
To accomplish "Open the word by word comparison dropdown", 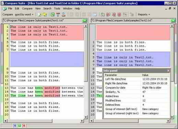I will point(24,15).
